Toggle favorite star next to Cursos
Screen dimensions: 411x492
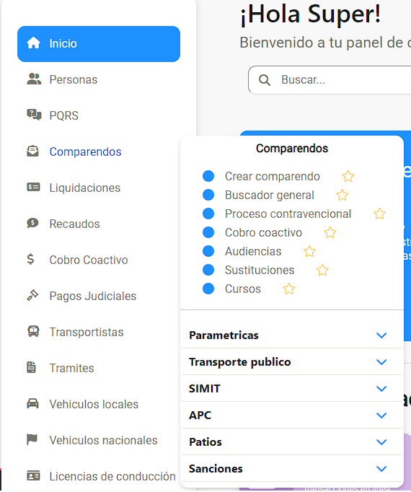click(x=289, y=289)
